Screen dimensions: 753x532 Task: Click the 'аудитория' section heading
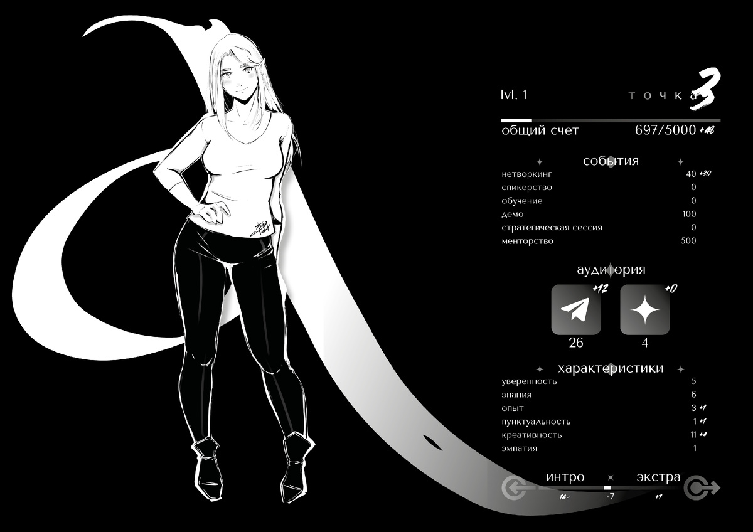(611, 270)
